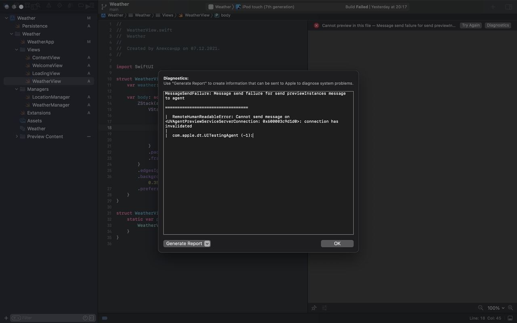Screen dimensions: 517x323
Task: Click the Swift icon beside LoadingView
Action: coord(27,73)
